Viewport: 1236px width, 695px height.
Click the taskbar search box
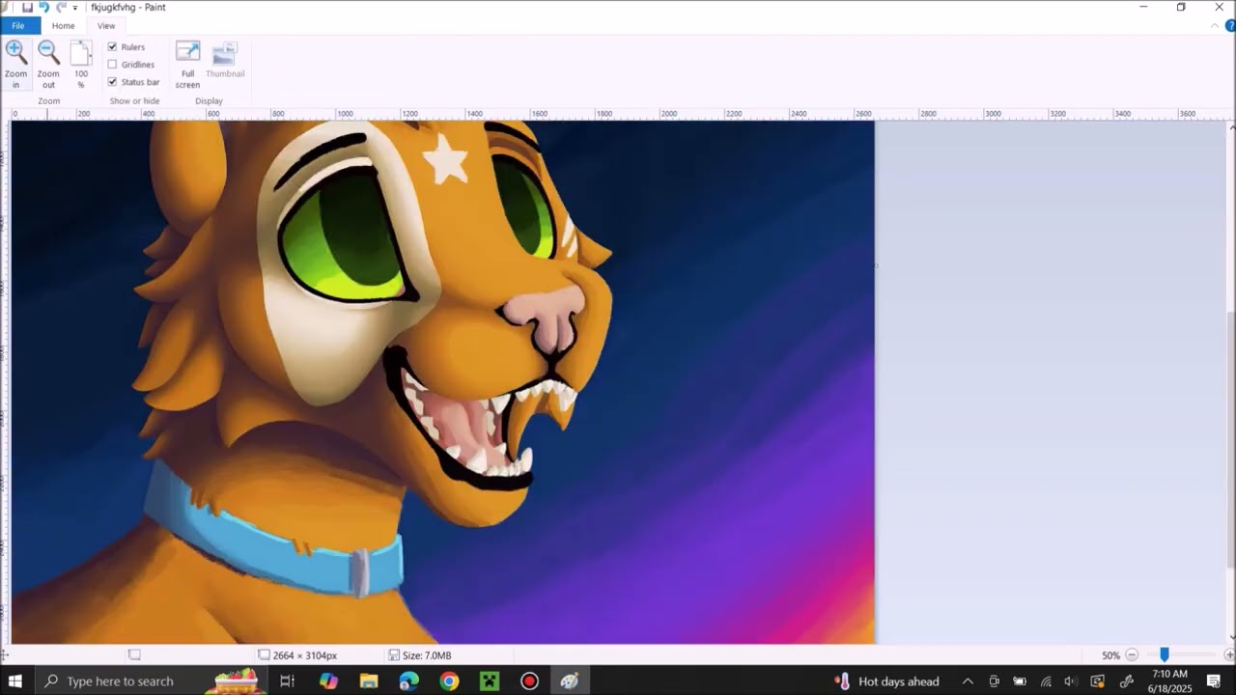(x=150, y=681)
